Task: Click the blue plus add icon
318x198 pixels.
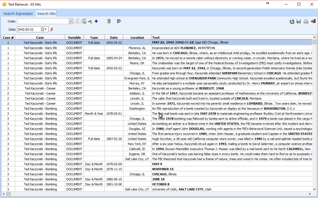Action: coord(96,21)
